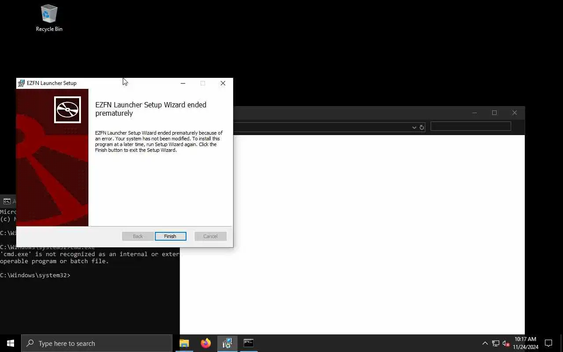Minimize the EZFN Launcher Setup window
This screenshot has width=563, height=352.
pyautogui.click(x=183, y=83)
